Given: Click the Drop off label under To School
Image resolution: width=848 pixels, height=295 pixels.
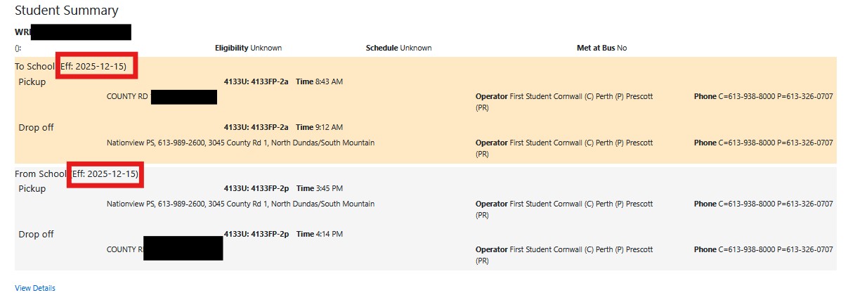Looking at the screenshot, I should (36, 127).
